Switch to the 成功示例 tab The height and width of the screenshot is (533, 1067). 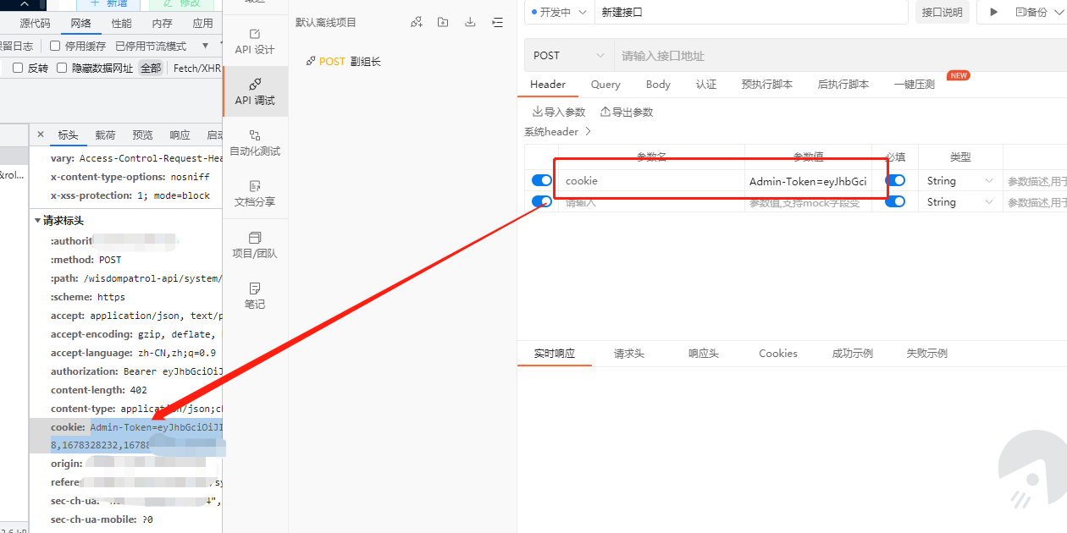pyautogui.click(x=853, y=354)
